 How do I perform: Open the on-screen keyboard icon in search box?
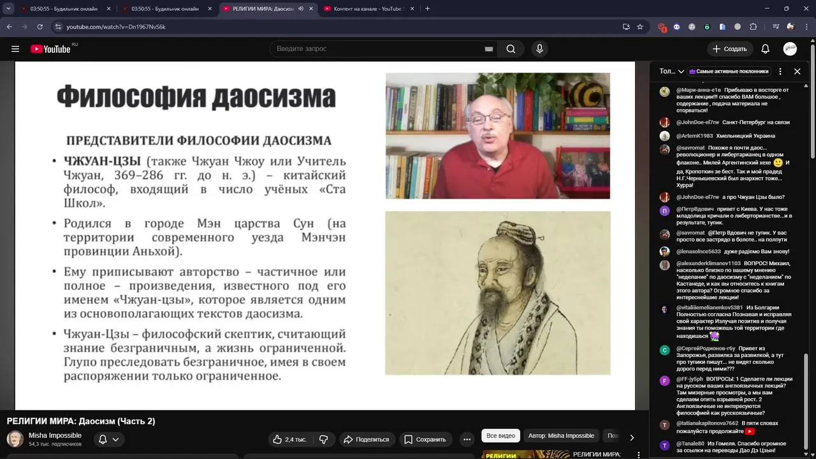click(x=489, y=49)
